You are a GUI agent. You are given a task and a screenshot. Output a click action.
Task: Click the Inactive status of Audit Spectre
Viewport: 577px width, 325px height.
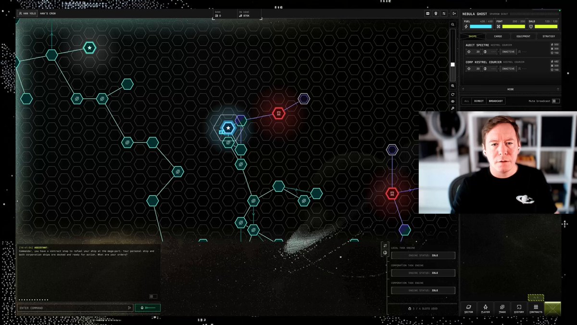point(508,52)
